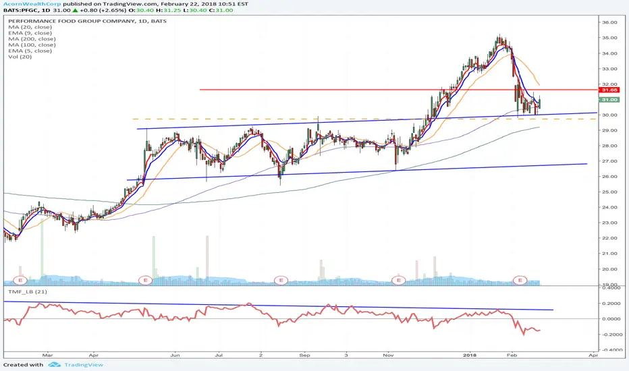This screenshot has height=371, width=629.
Task: Click the '25.00' price axis label
Action: pyautogui.click(x=609, y=192)
